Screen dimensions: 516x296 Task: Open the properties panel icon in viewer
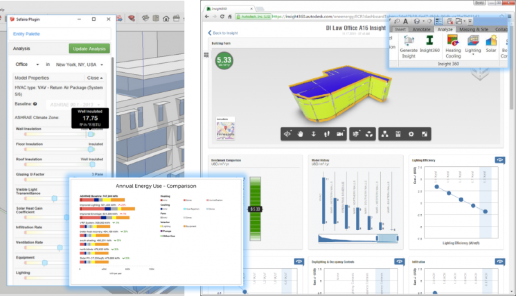coord(398,134)
